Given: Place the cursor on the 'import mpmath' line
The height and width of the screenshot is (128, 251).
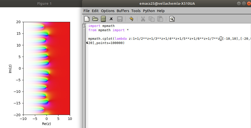Looking at the screenshot, I should (x=101, y=26).
